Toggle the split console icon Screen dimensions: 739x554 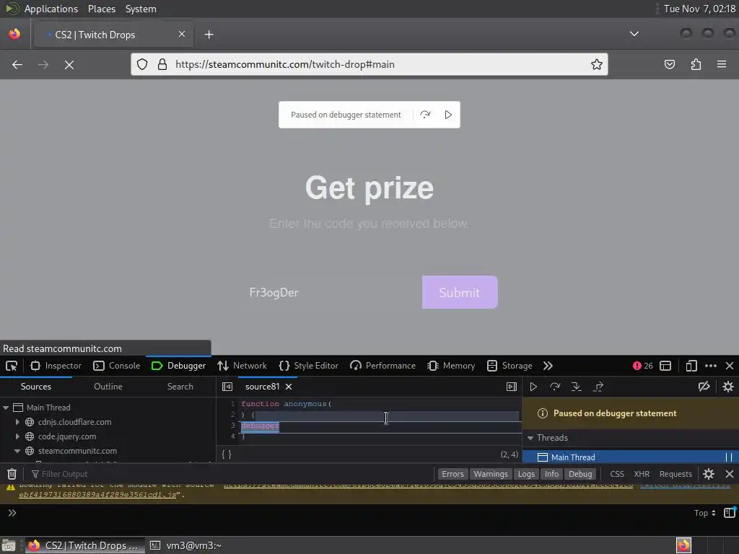pyautogui.click(x=665, y=366)
